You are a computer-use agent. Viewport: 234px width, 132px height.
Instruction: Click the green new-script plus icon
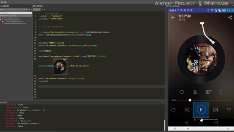[x=42, y=10]
